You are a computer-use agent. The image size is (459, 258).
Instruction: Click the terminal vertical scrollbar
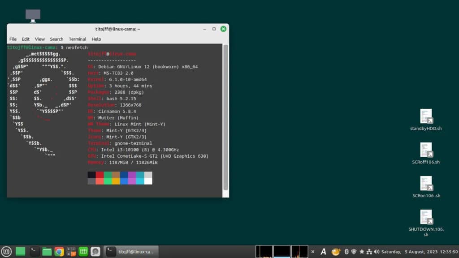pyautogui.click(x=225, y=117)
